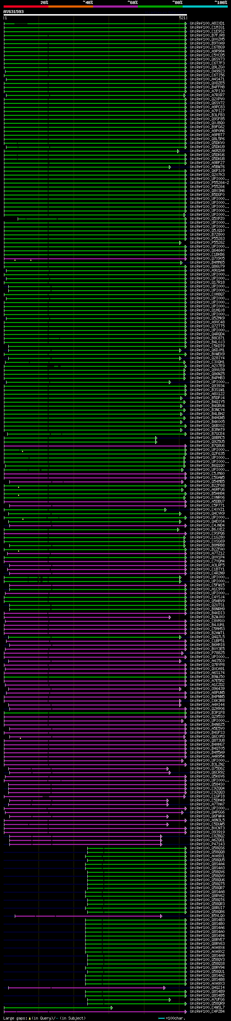The width and height of the screenshot is (231, 1021).
Task: Choose hit UniRef100_A9P984
Action: click(207, 51)
